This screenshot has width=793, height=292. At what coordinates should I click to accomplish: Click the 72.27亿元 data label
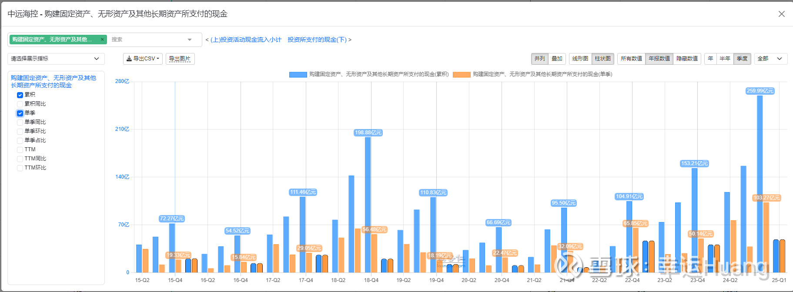[x=172, y=219]
